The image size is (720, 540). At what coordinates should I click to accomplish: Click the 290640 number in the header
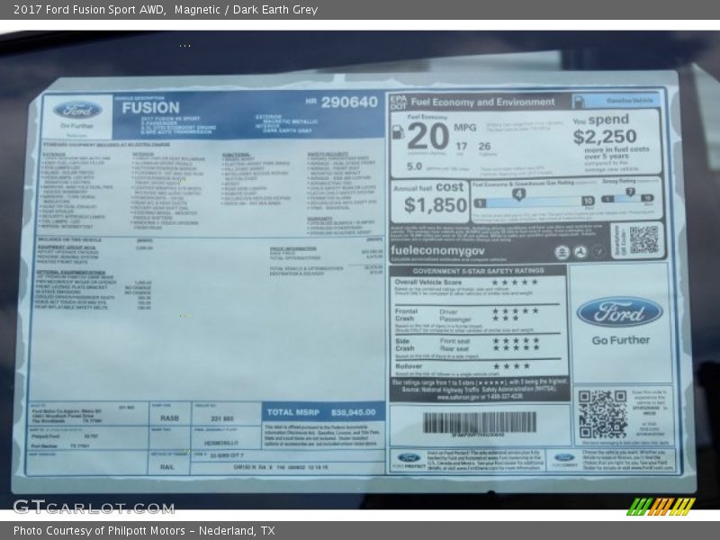pyautogui.click(x=349, y=103)
